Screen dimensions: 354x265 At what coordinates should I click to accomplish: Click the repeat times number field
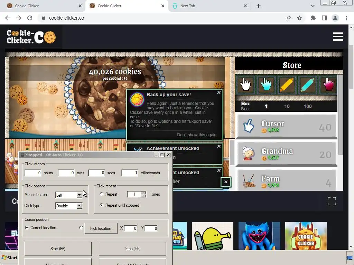click(134, 194)
